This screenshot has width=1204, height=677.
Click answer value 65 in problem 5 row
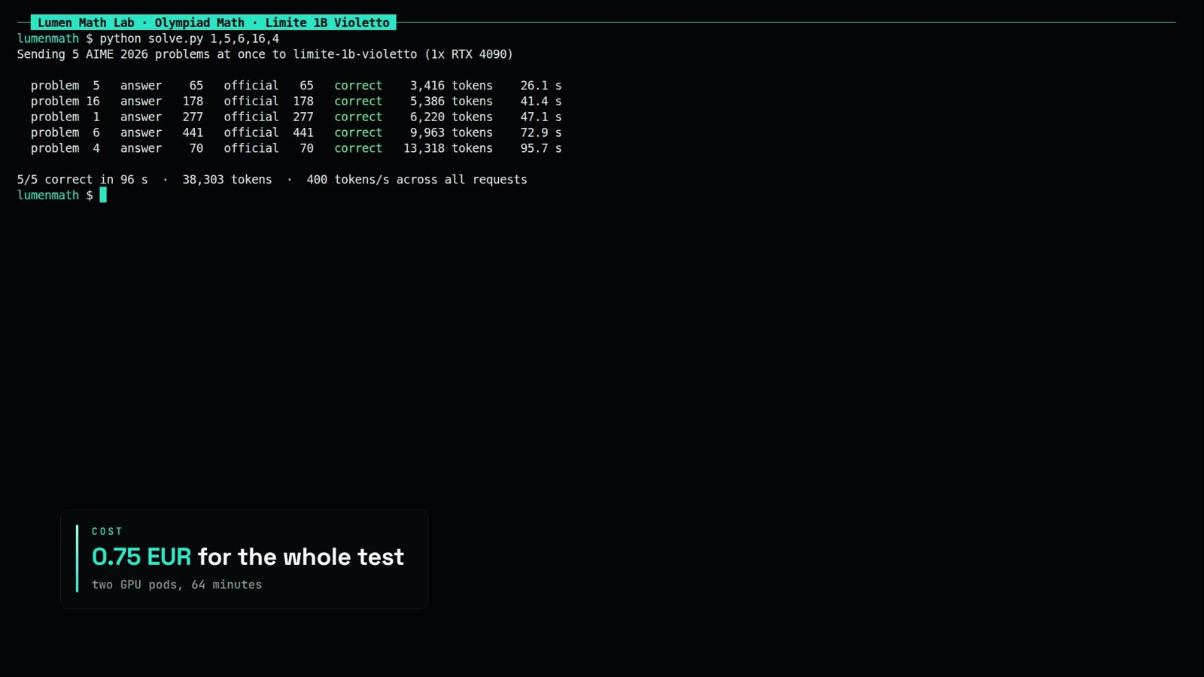click(x=196, y=86)
